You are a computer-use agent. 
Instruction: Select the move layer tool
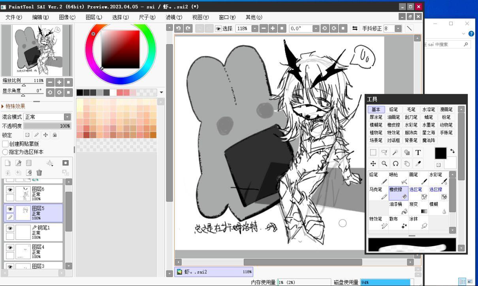373,163
